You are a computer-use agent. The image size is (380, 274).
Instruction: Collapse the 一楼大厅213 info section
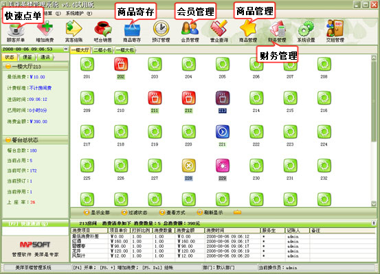click(x=8, y=66)
